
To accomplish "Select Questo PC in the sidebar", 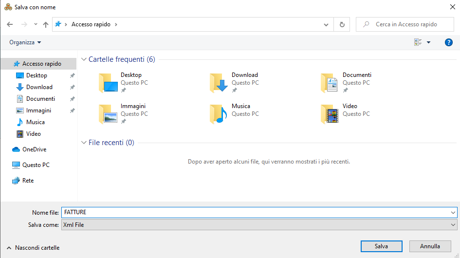I will tap(36, 165).
